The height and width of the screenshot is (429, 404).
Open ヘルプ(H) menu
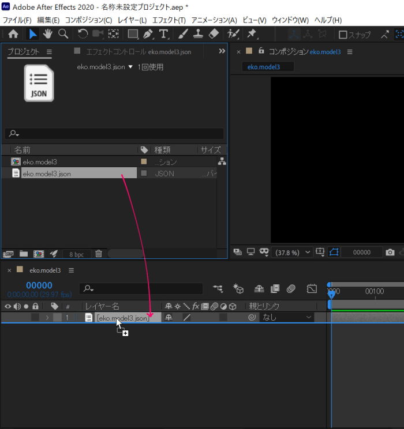click(328, 20)
